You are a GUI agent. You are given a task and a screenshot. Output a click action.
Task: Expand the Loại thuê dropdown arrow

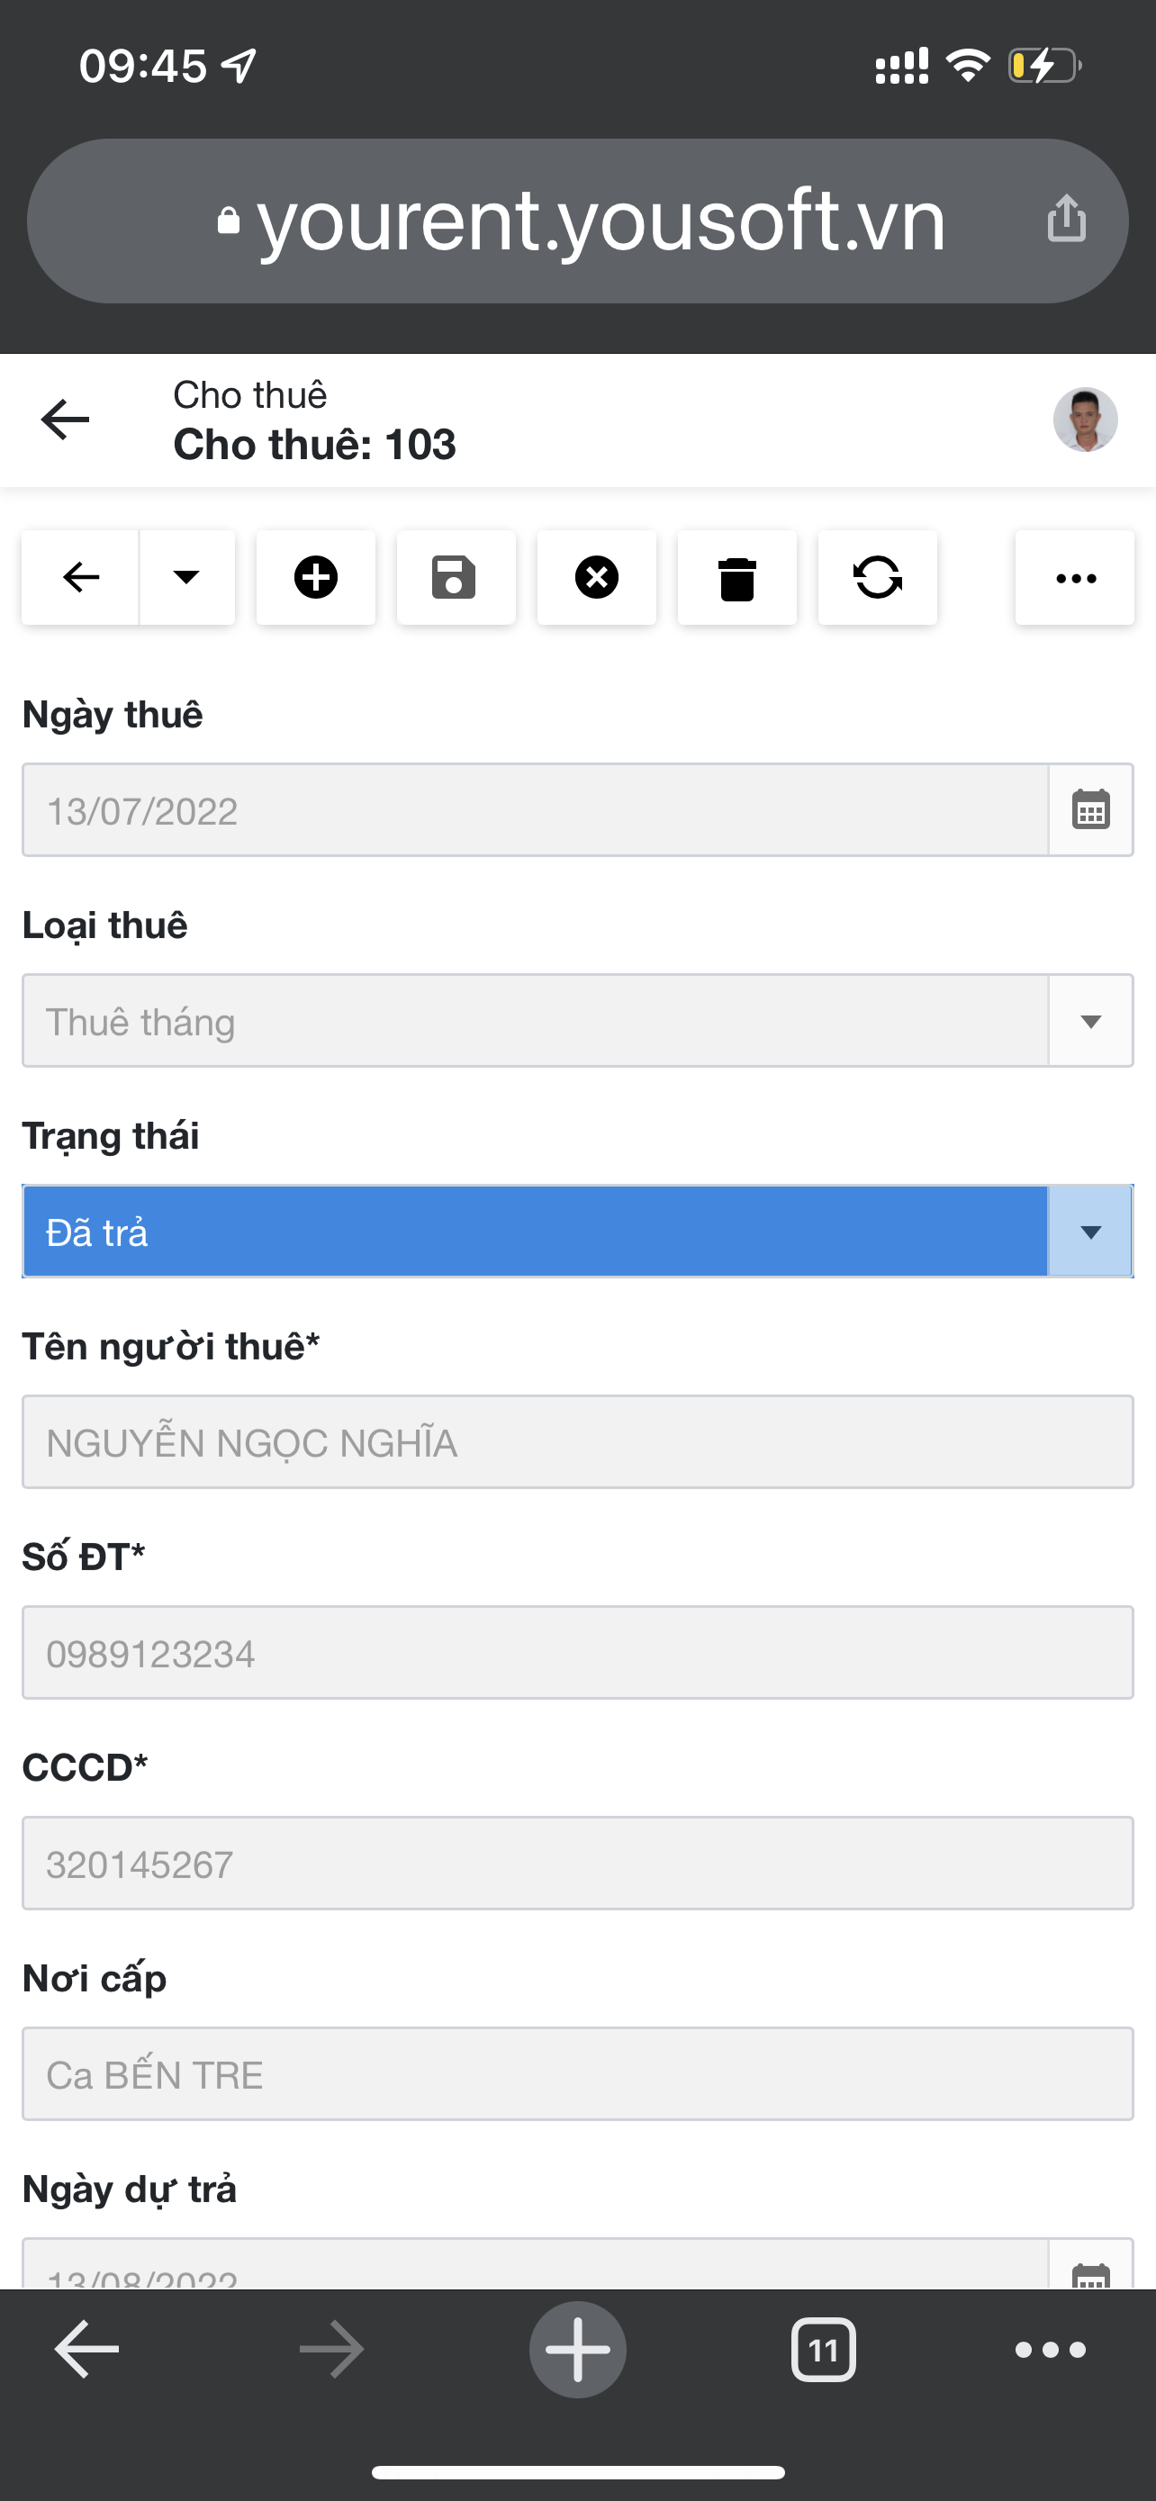1091,1021
